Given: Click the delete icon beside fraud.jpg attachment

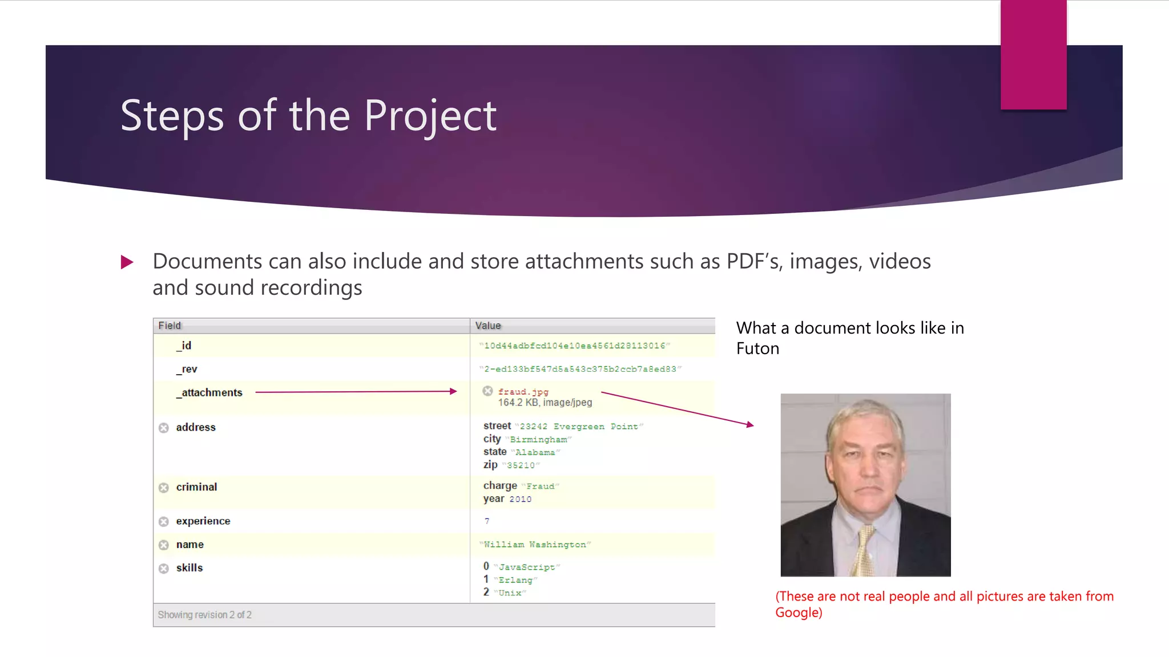Looking at the screenshot, I should 487,391.
